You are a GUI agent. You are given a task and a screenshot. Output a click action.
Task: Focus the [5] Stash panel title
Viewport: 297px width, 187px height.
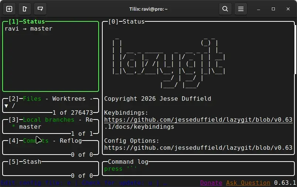tap(25, 162)
